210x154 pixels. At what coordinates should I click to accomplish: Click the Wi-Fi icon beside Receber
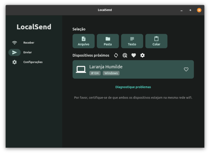tap(15, 43)
